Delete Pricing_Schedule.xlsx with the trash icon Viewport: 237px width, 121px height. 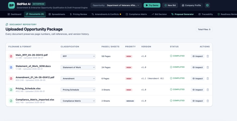[x=208, y=90]
